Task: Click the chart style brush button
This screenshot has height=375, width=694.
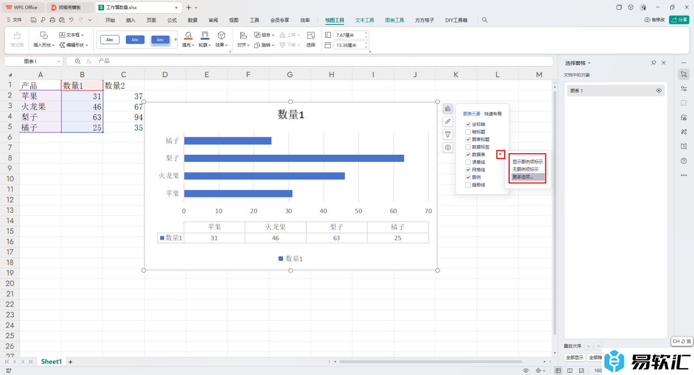Action: [448, 121]
